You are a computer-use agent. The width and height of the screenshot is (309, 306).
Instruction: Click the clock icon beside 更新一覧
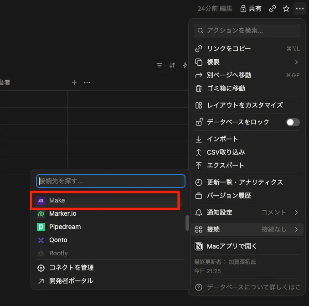(x=199, y=182)
